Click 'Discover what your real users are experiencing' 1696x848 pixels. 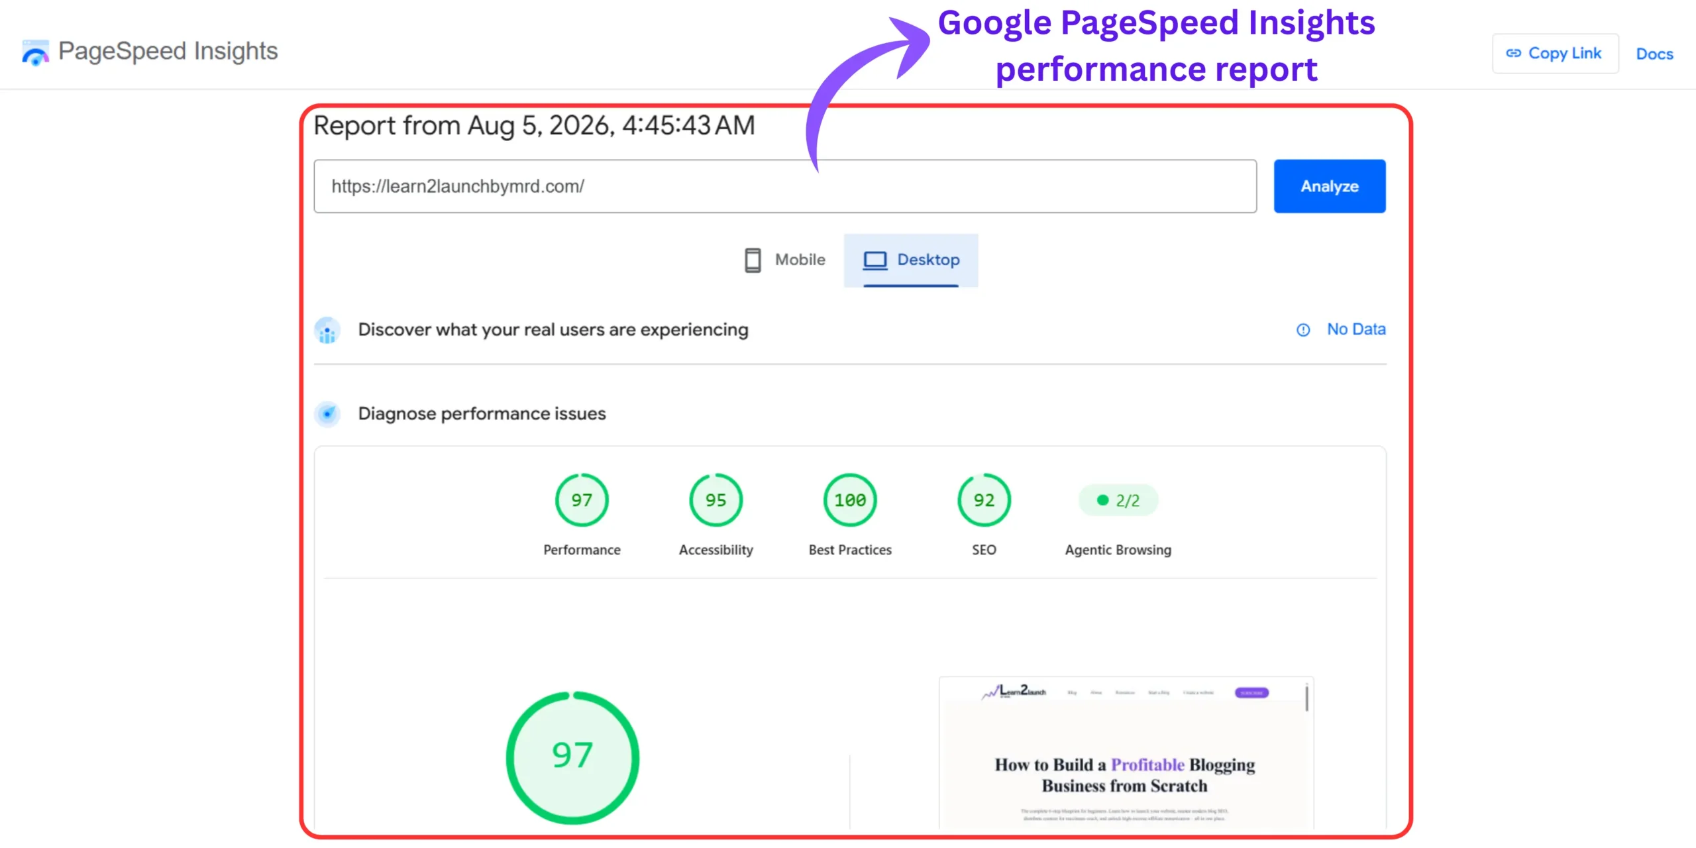553,330
